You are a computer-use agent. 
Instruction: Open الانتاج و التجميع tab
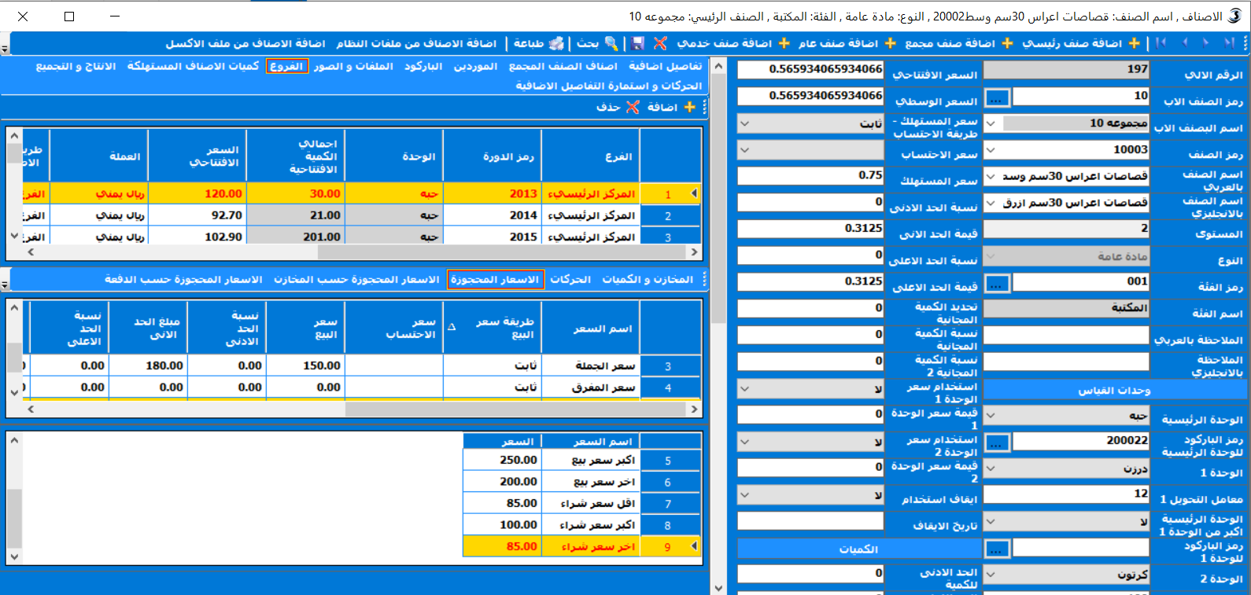[x=76, y=66]
